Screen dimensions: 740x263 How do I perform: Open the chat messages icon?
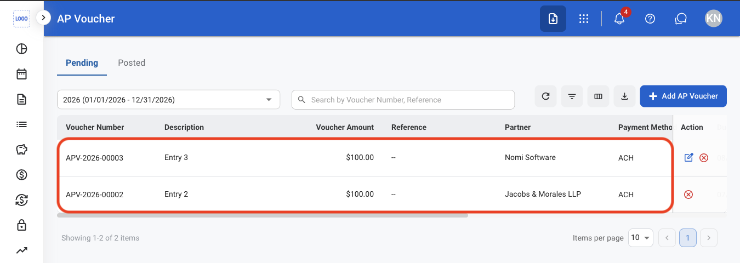coord(681,19)
